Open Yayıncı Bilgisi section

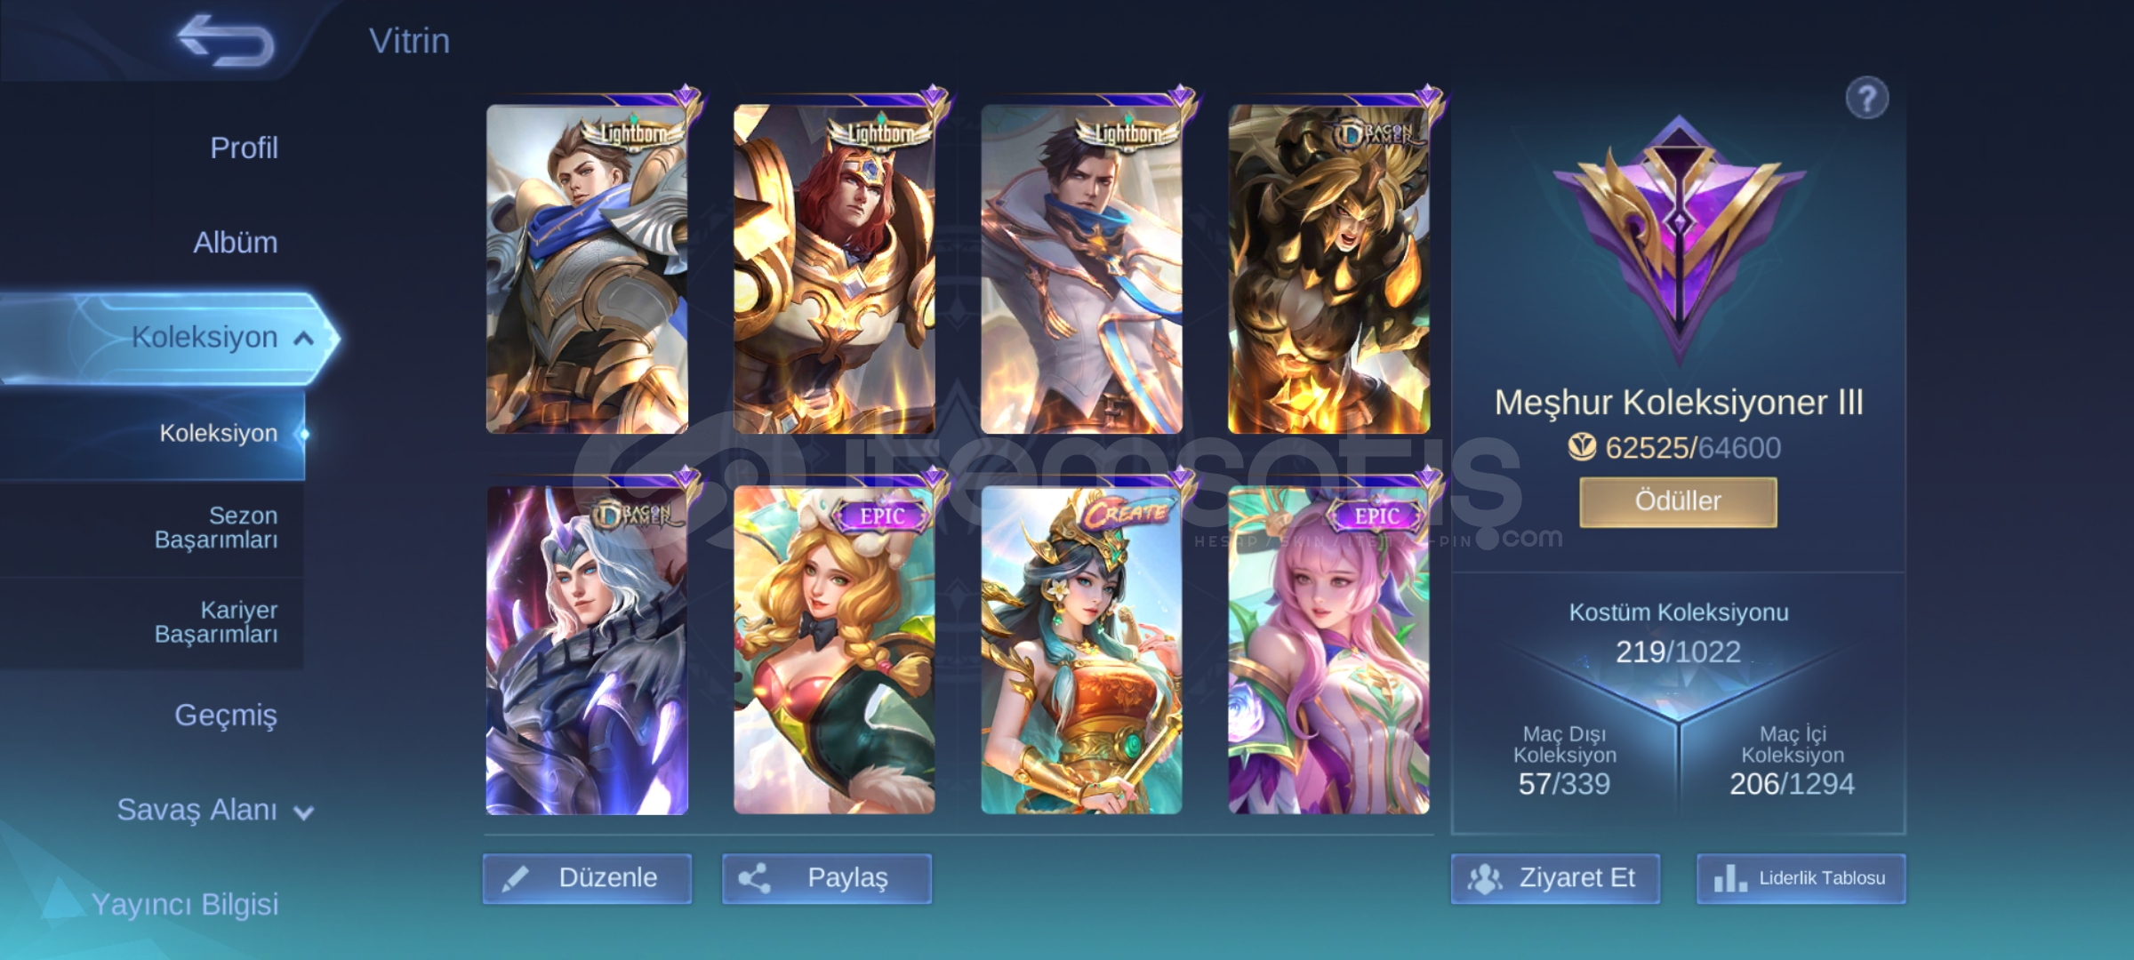tap(185, 904)
